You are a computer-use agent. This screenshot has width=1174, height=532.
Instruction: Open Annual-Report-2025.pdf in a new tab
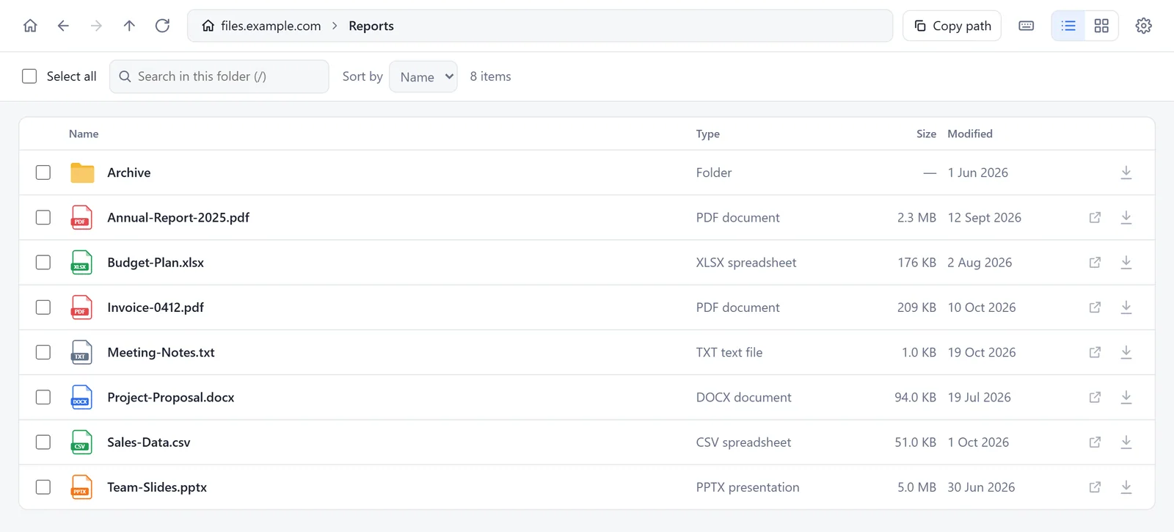point(1095,217)
